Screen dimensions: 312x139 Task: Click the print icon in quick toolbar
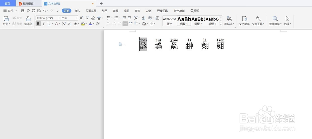click(x=34, y=11)
